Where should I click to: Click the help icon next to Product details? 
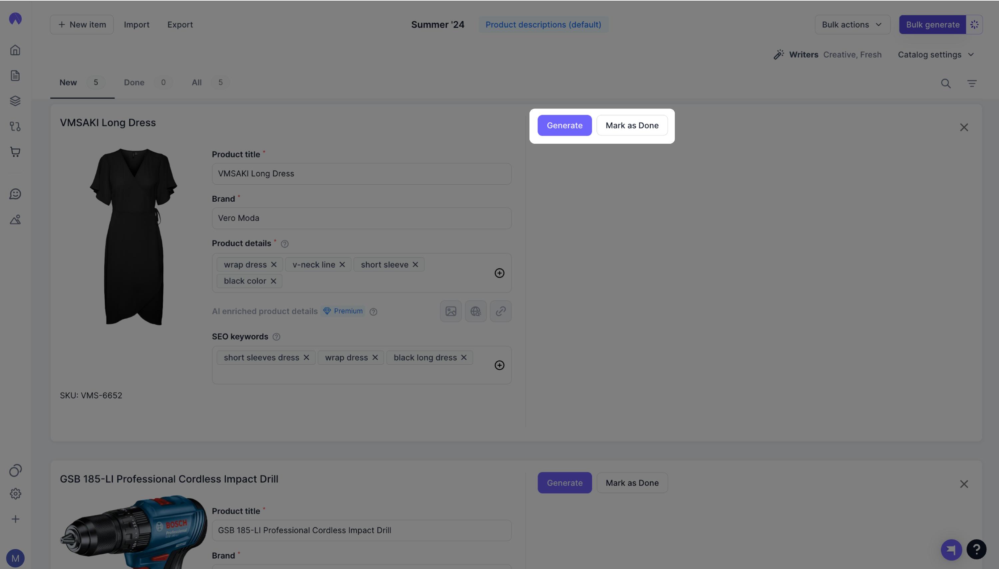(x=285, y=244)
